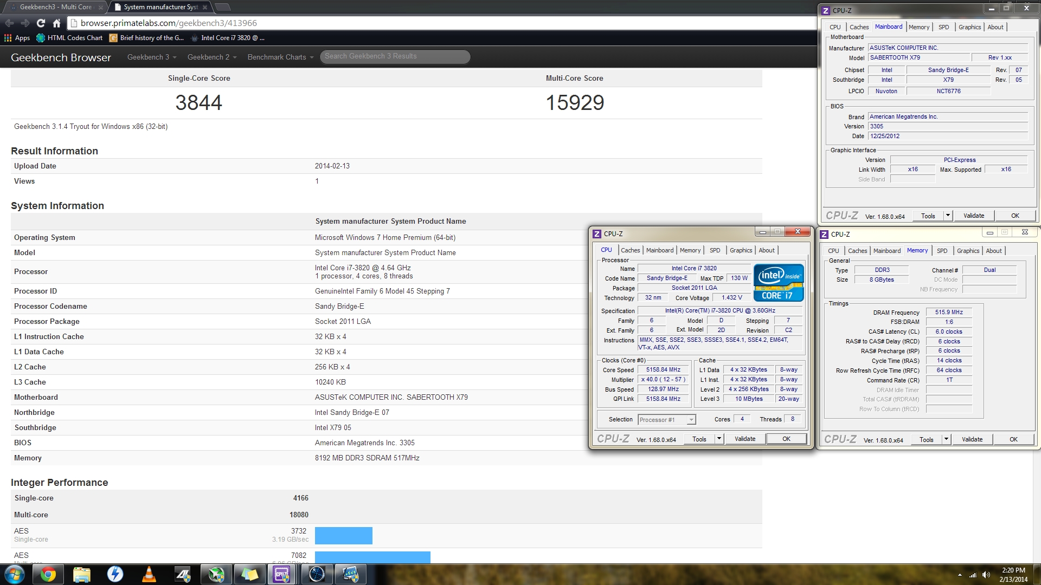Screen dimensions: 1041x585
Task: Click OK in the Mainboard window
Action: (x=1015, y=216)
